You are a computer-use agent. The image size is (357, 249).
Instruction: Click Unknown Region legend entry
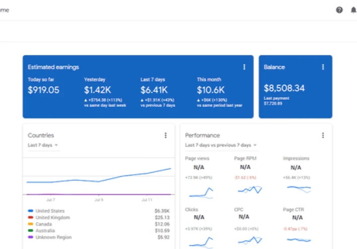53,237
